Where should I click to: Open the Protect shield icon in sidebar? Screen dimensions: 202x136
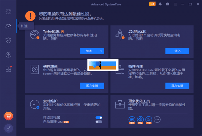pyautogui.click(x=9, y=40)
